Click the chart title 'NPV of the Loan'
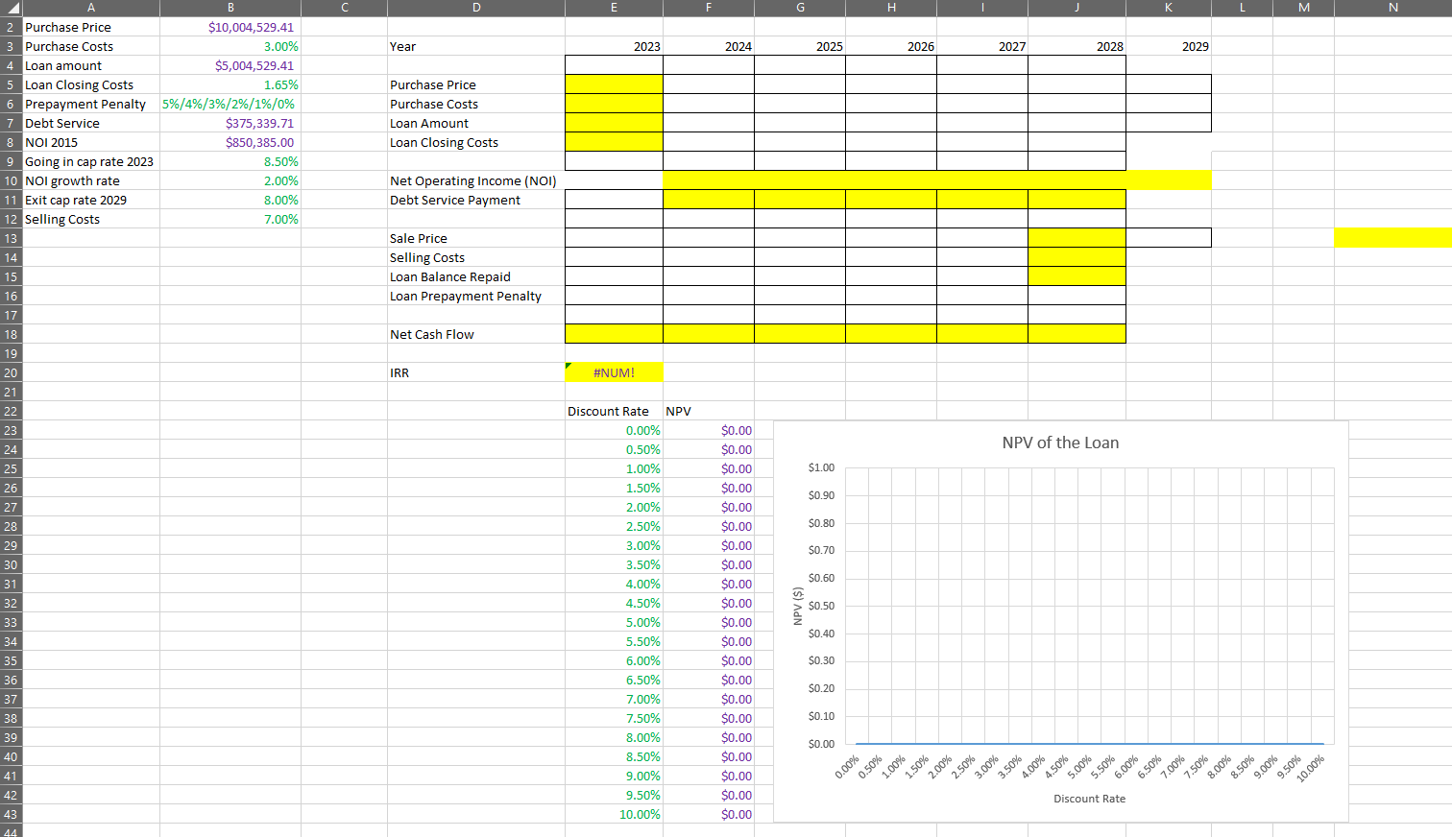 click(x=1060, y=442)
